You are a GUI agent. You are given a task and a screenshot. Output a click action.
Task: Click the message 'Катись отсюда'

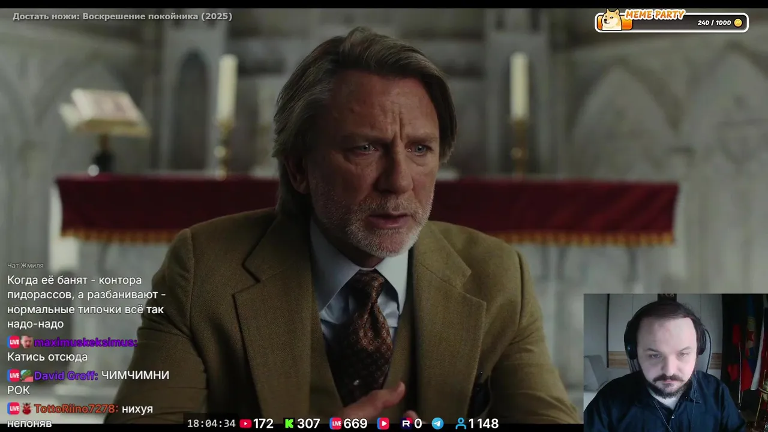[x=47, y=357]
